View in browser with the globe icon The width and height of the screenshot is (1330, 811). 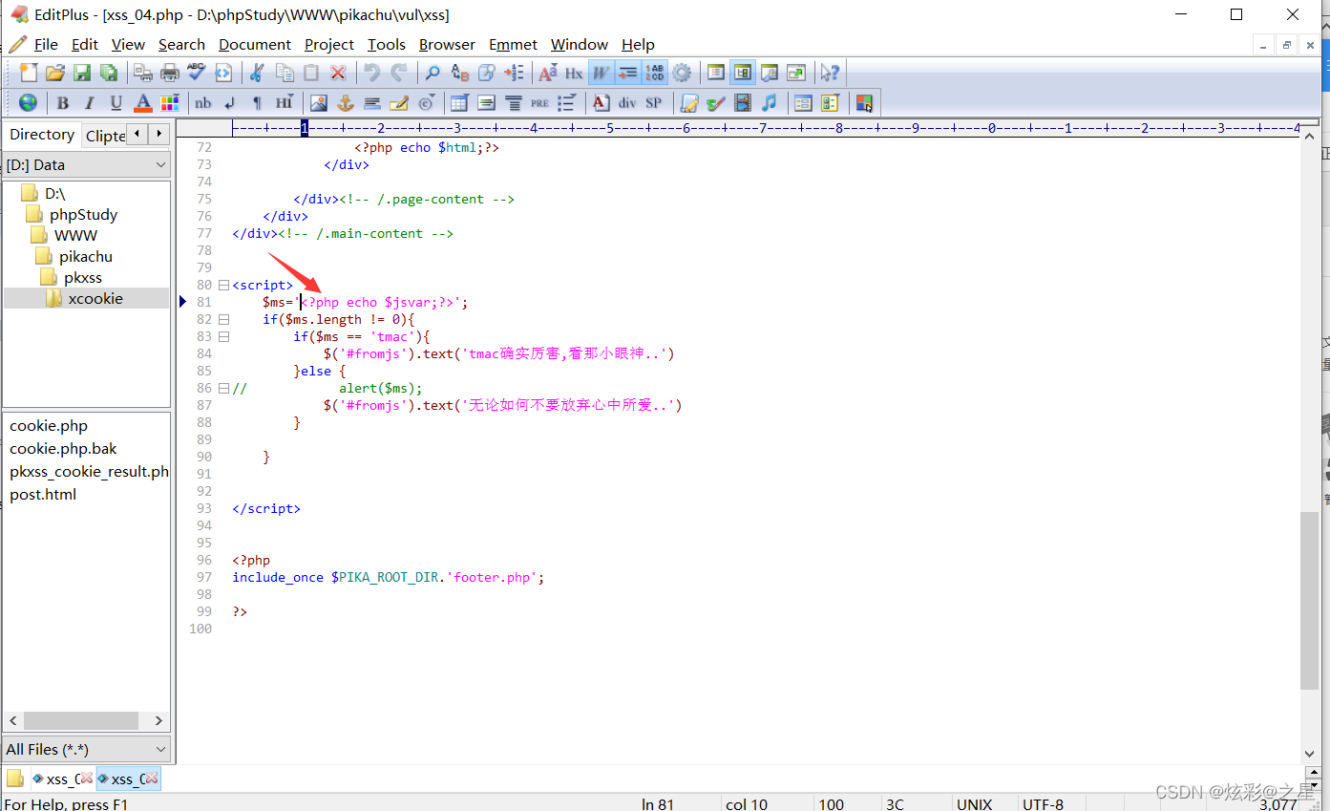(x=29, y=103)
